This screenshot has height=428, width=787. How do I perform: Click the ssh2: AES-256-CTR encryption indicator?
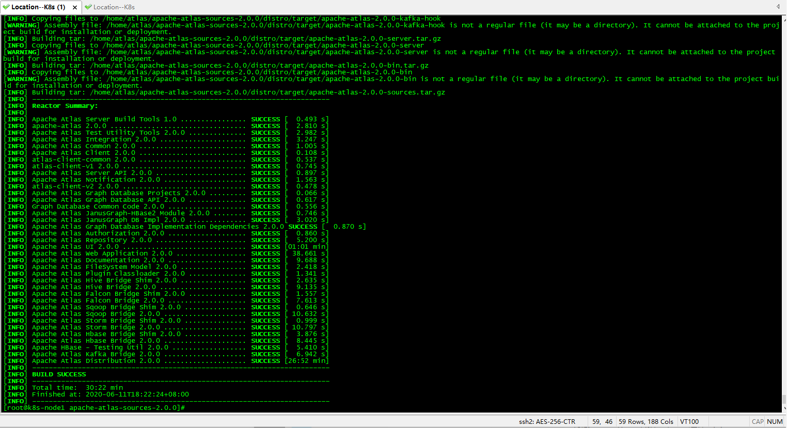pyautogui.click(x=546, y=421)
